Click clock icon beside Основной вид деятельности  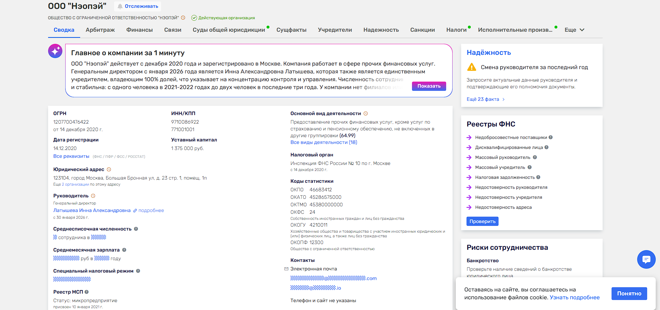pos(366,114)
